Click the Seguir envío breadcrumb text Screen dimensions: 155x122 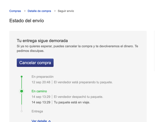click(66, 11)
